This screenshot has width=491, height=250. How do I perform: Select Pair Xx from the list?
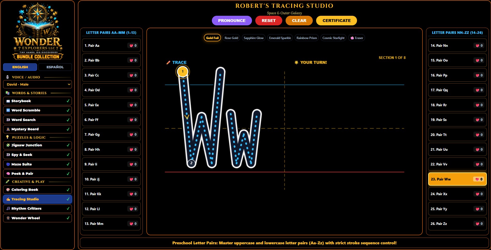tap(457, 194)
